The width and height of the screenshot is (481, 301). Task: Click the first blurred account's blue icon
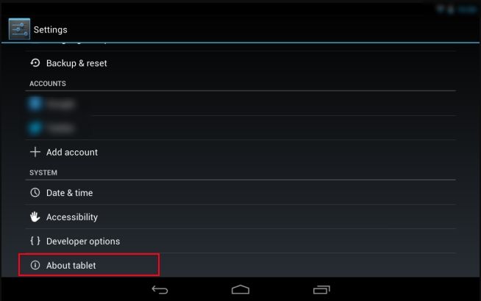point(35,104)
